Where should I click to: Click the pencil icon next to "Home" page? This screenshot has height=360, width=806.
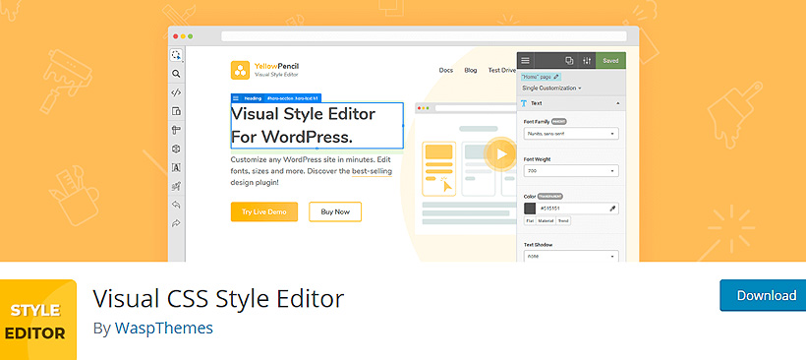pyautogui.click(x=555, y=77)
